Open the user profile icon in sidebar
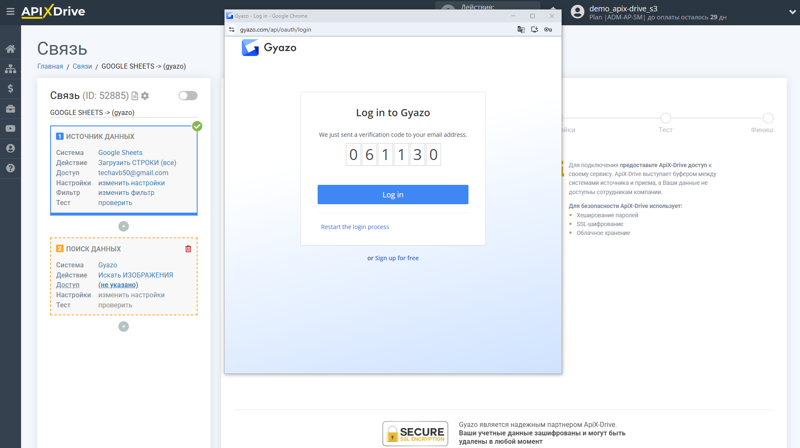Screen dimensions: 800x448 tap(11, 148)
